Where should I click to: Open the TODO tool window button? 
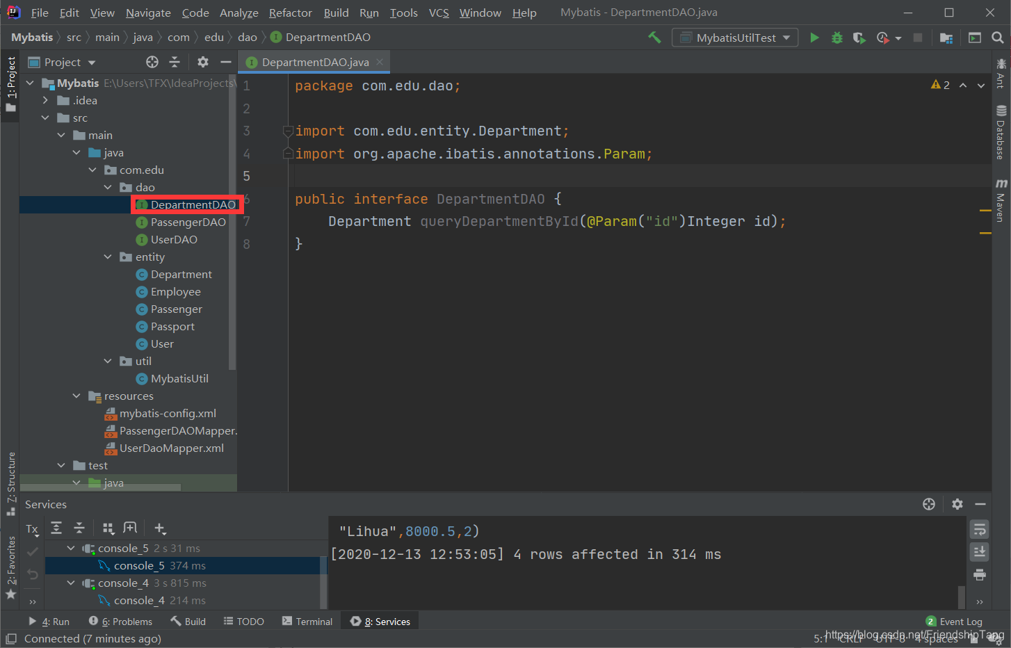coord(244,622)
